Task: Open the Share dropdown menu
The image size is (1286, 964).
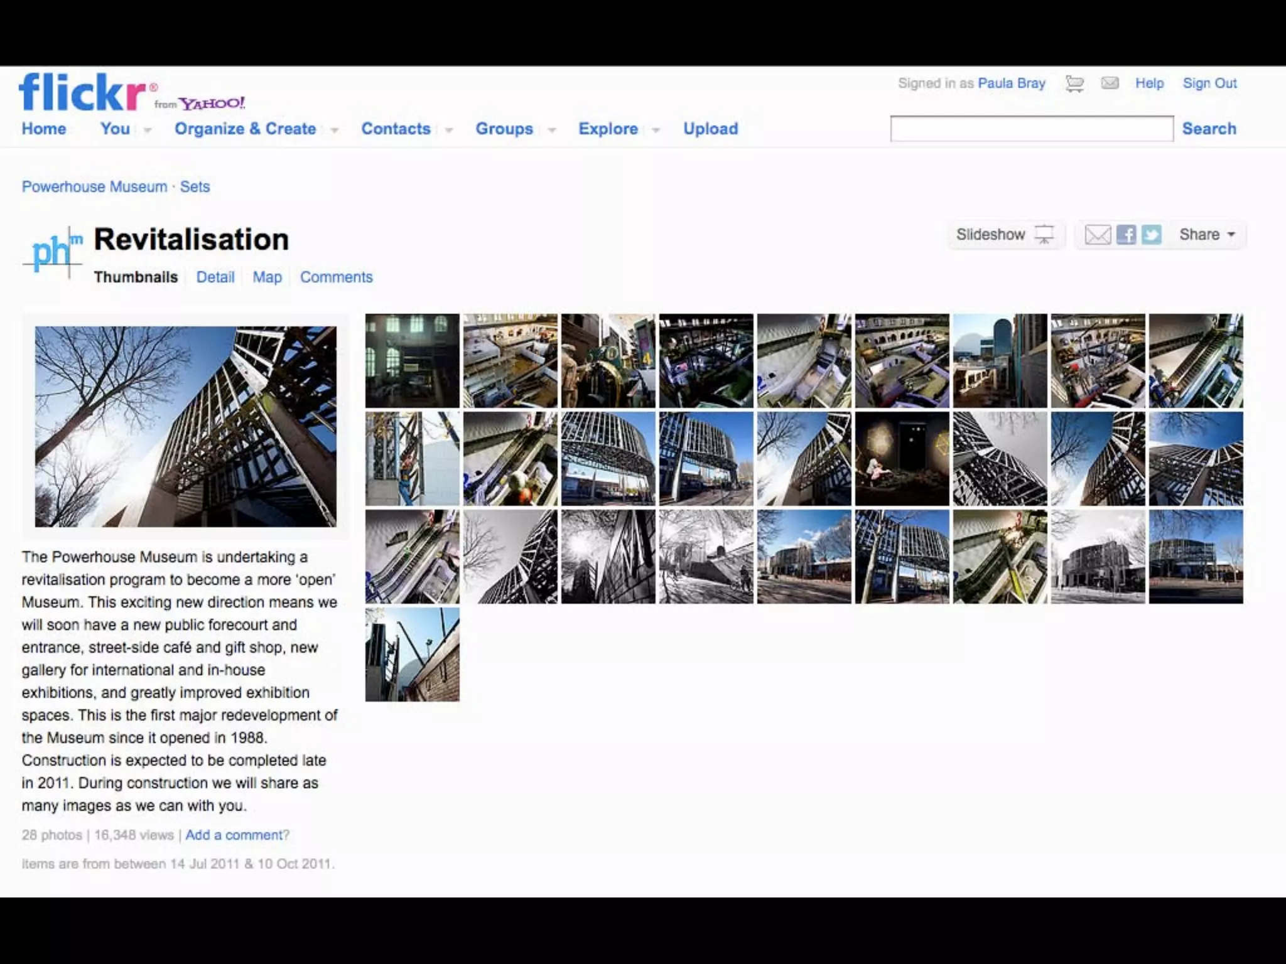Action: (x=1207, y=235)
